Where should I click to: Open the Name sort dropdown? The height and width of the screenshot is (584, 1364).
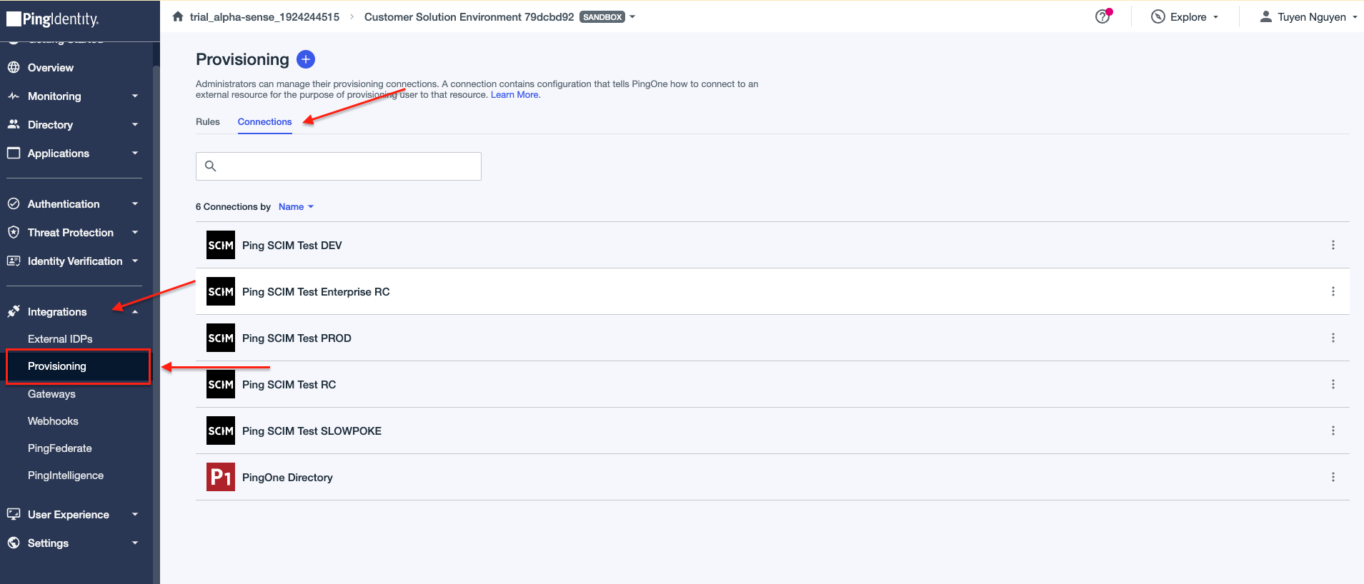point(296,206)
